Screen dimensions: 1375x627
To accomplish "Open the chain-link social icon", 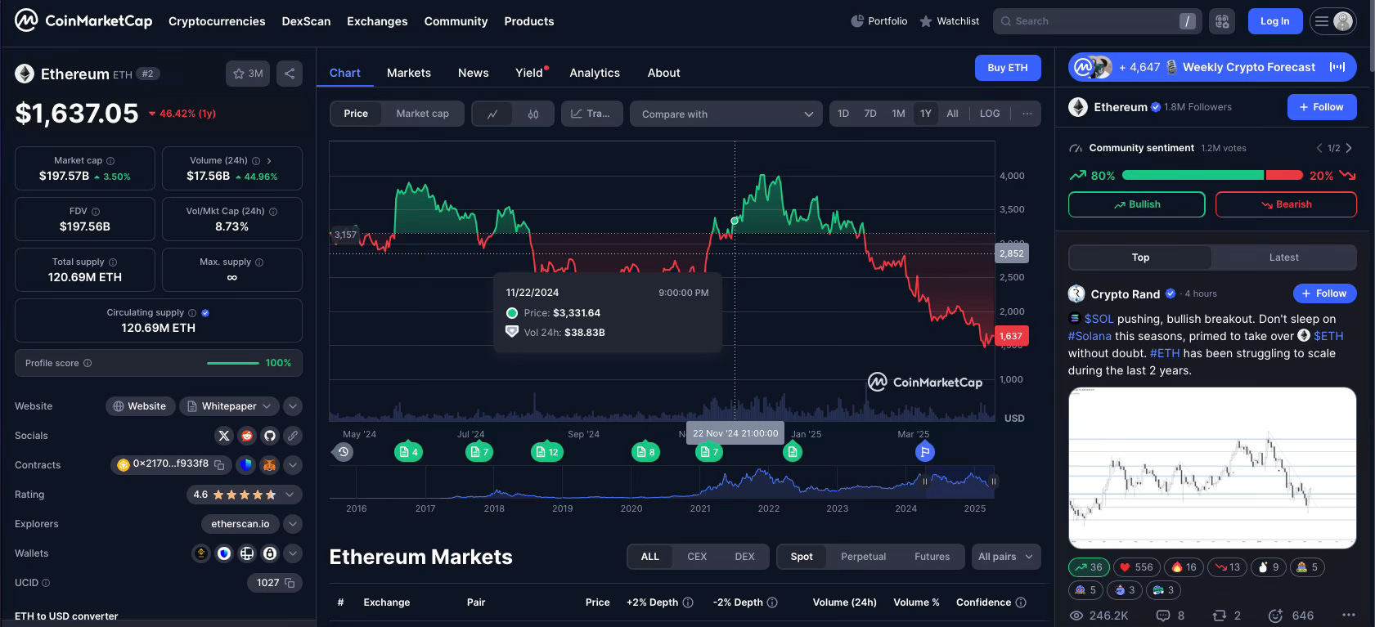I will [293, 436].
